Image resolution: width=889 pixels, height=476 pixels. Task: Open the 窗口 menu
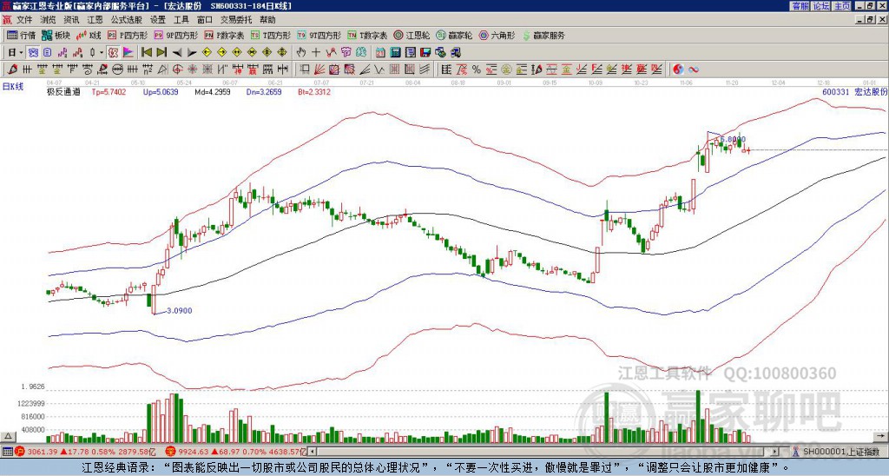click(x=205, y=20)
